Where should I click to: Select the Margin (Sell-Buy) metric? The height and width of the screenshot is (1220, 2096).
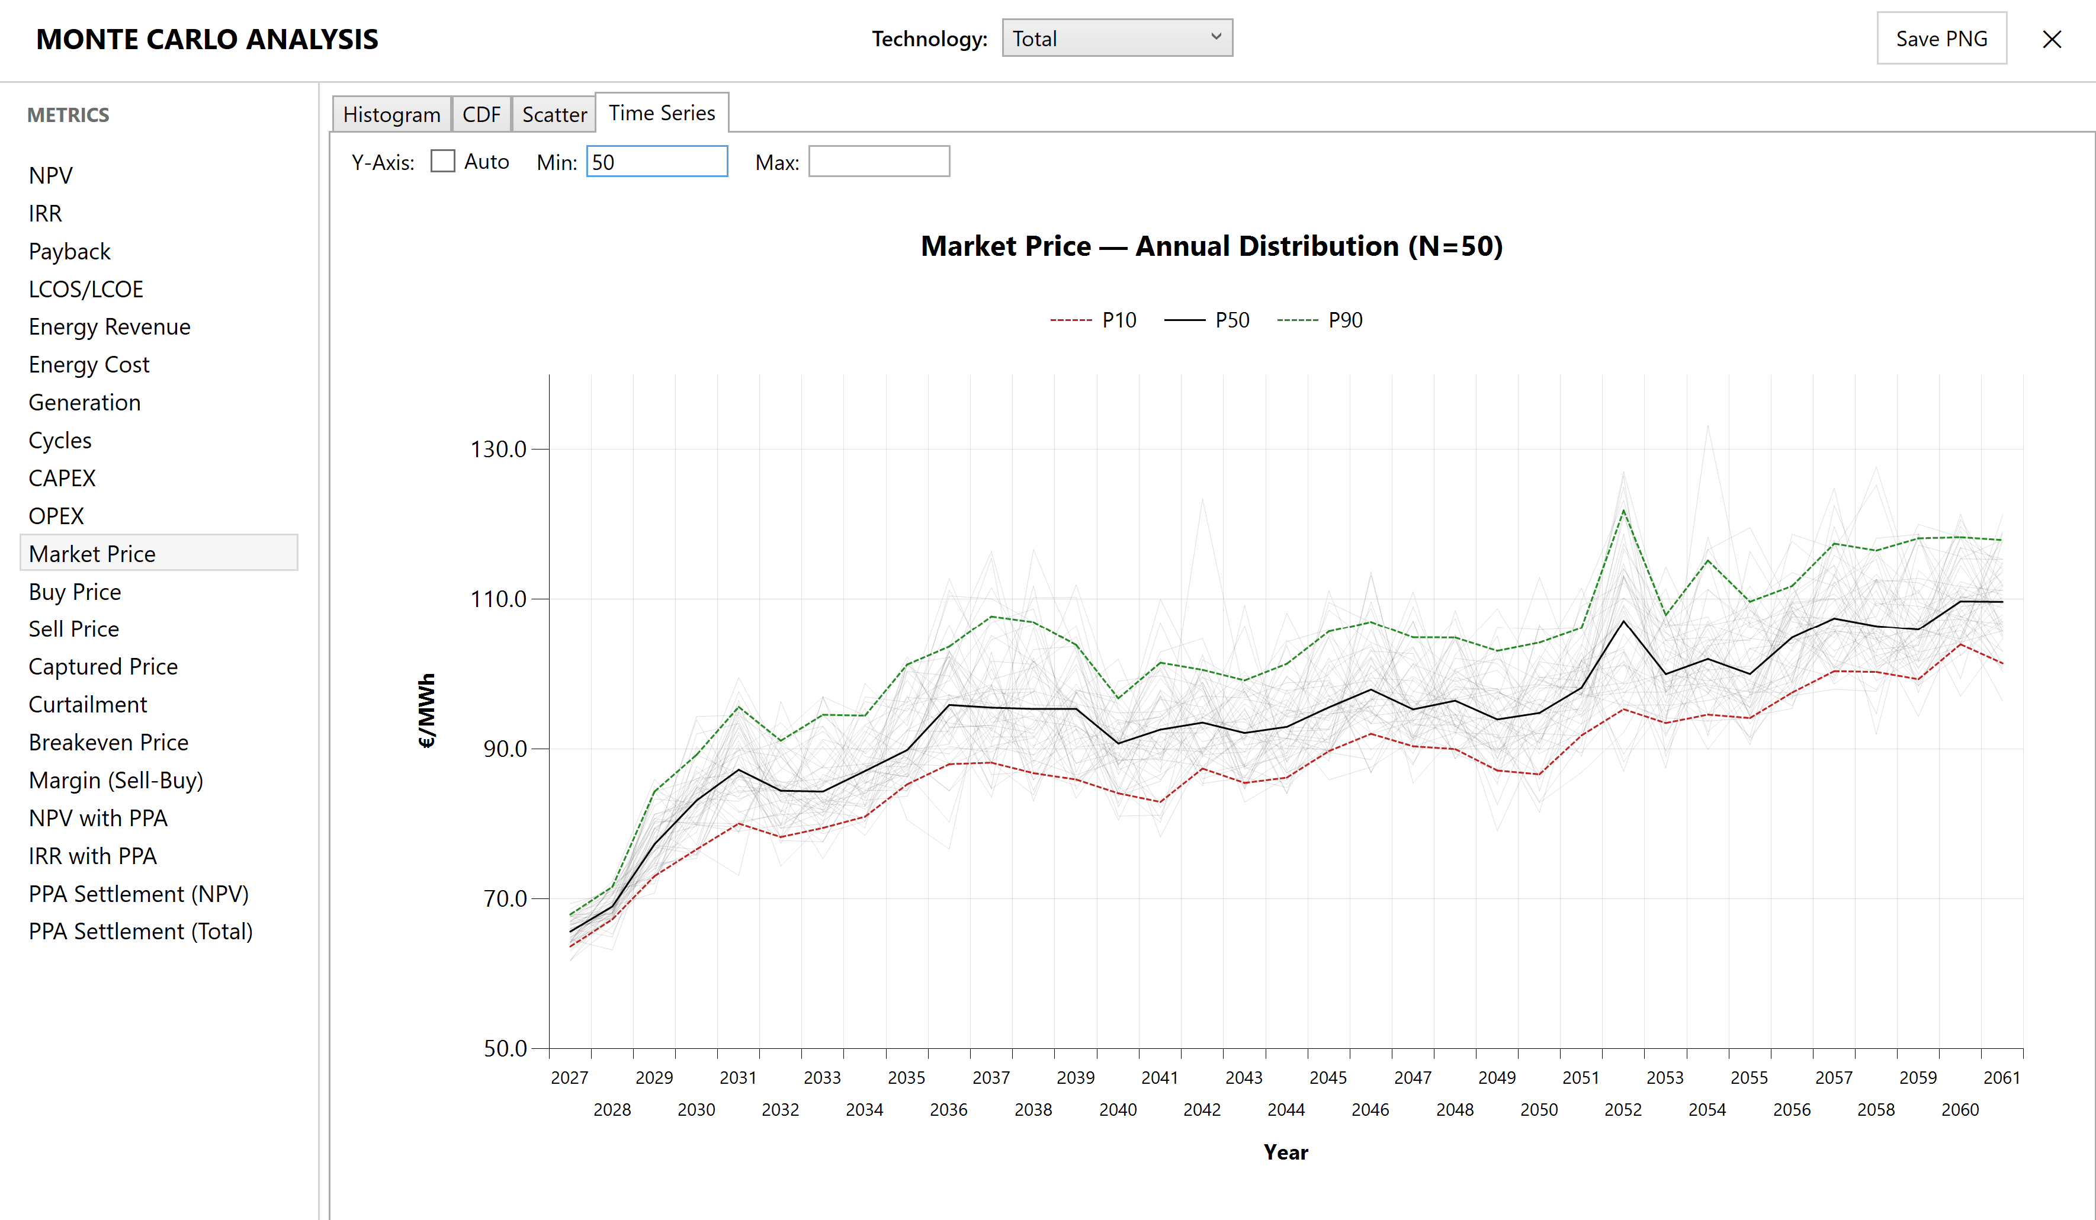coord(115,780)
